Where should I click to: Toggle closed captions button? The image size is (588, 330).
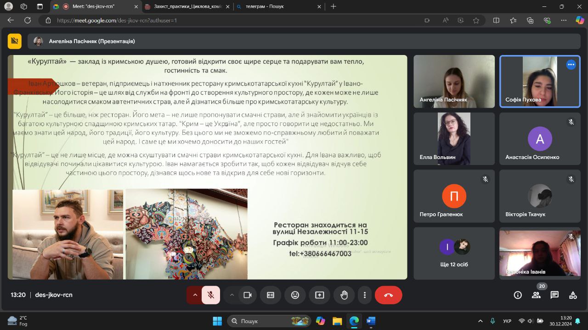(271, 295)
